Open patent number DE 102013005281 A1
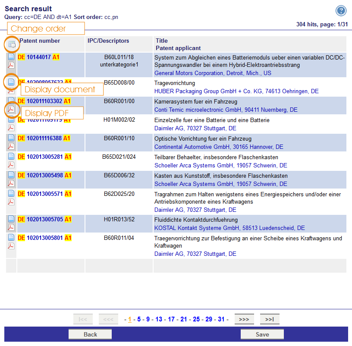 45,157
